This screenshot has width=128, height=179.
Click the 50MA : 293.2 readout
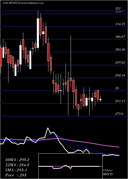[17, 160]
